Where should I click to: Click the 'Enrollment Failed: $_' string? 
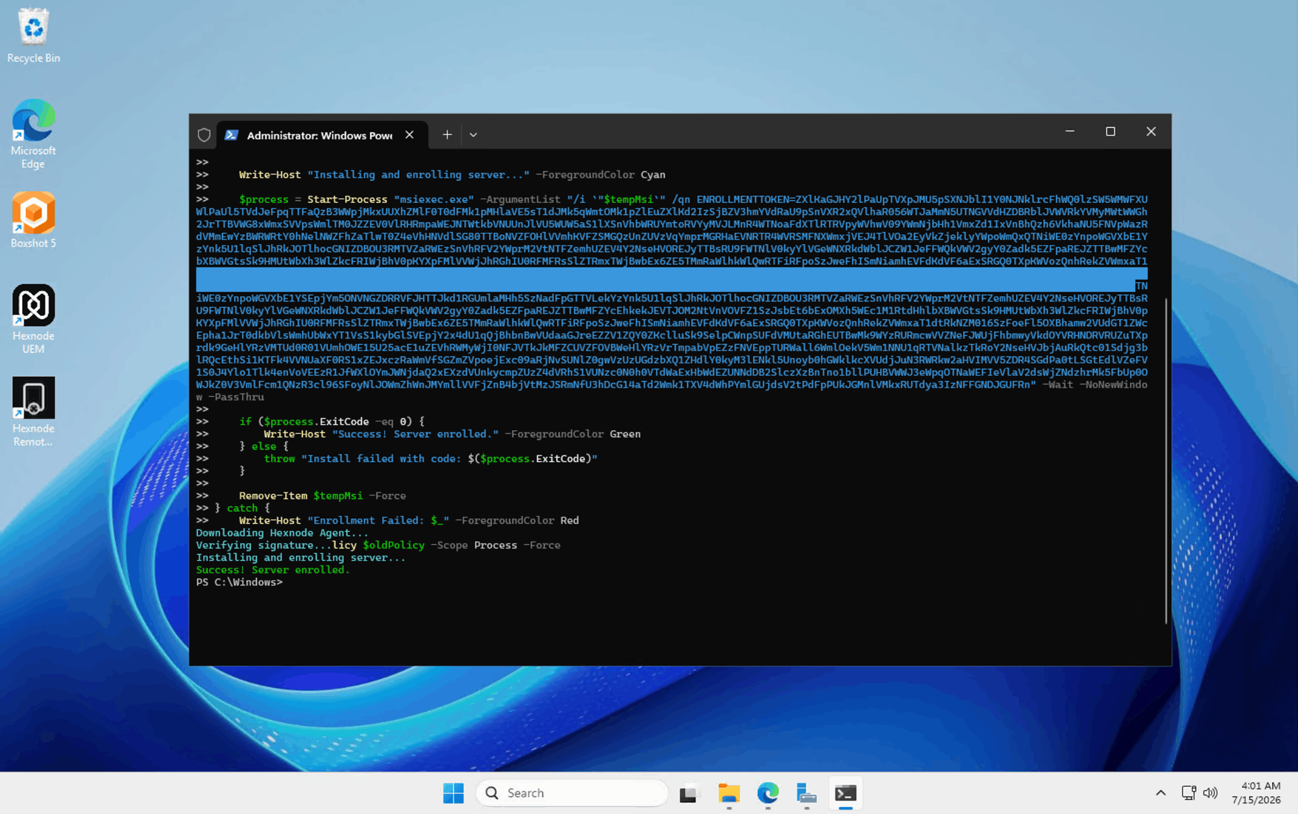pyautogui.click(x=378, y=521)
